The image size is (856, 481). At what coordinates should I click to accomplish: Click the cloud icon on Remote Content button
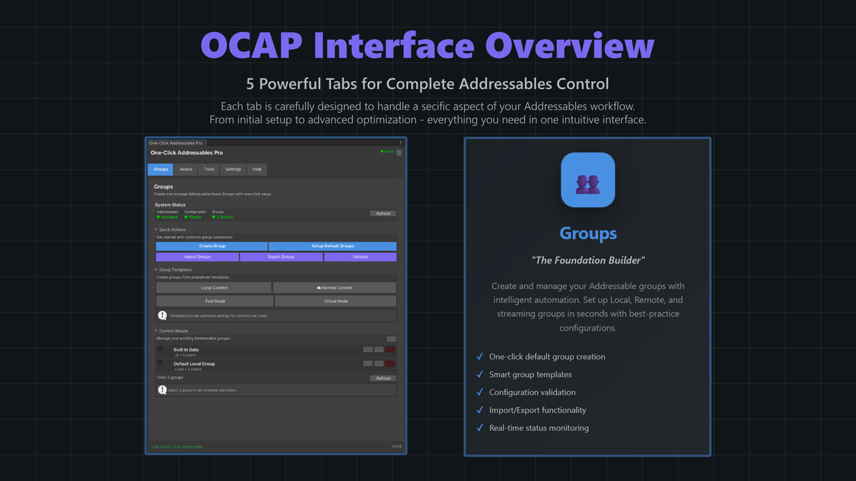tap(318, 288)
